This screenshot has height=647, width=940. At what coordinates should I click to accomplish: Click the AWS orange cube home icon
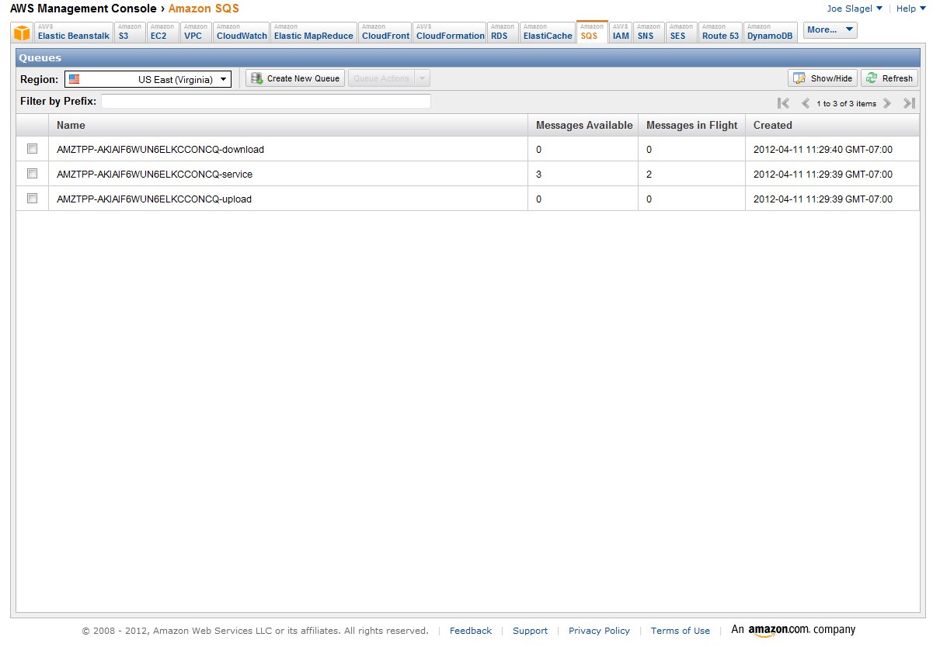tap(23, 33)
